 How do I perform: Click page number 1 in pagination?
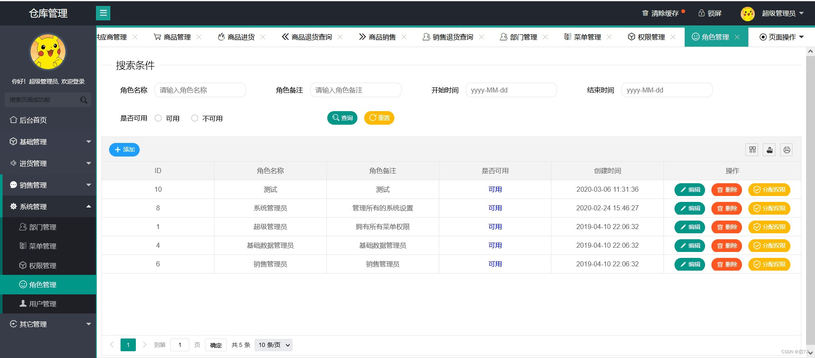(128, 345)
